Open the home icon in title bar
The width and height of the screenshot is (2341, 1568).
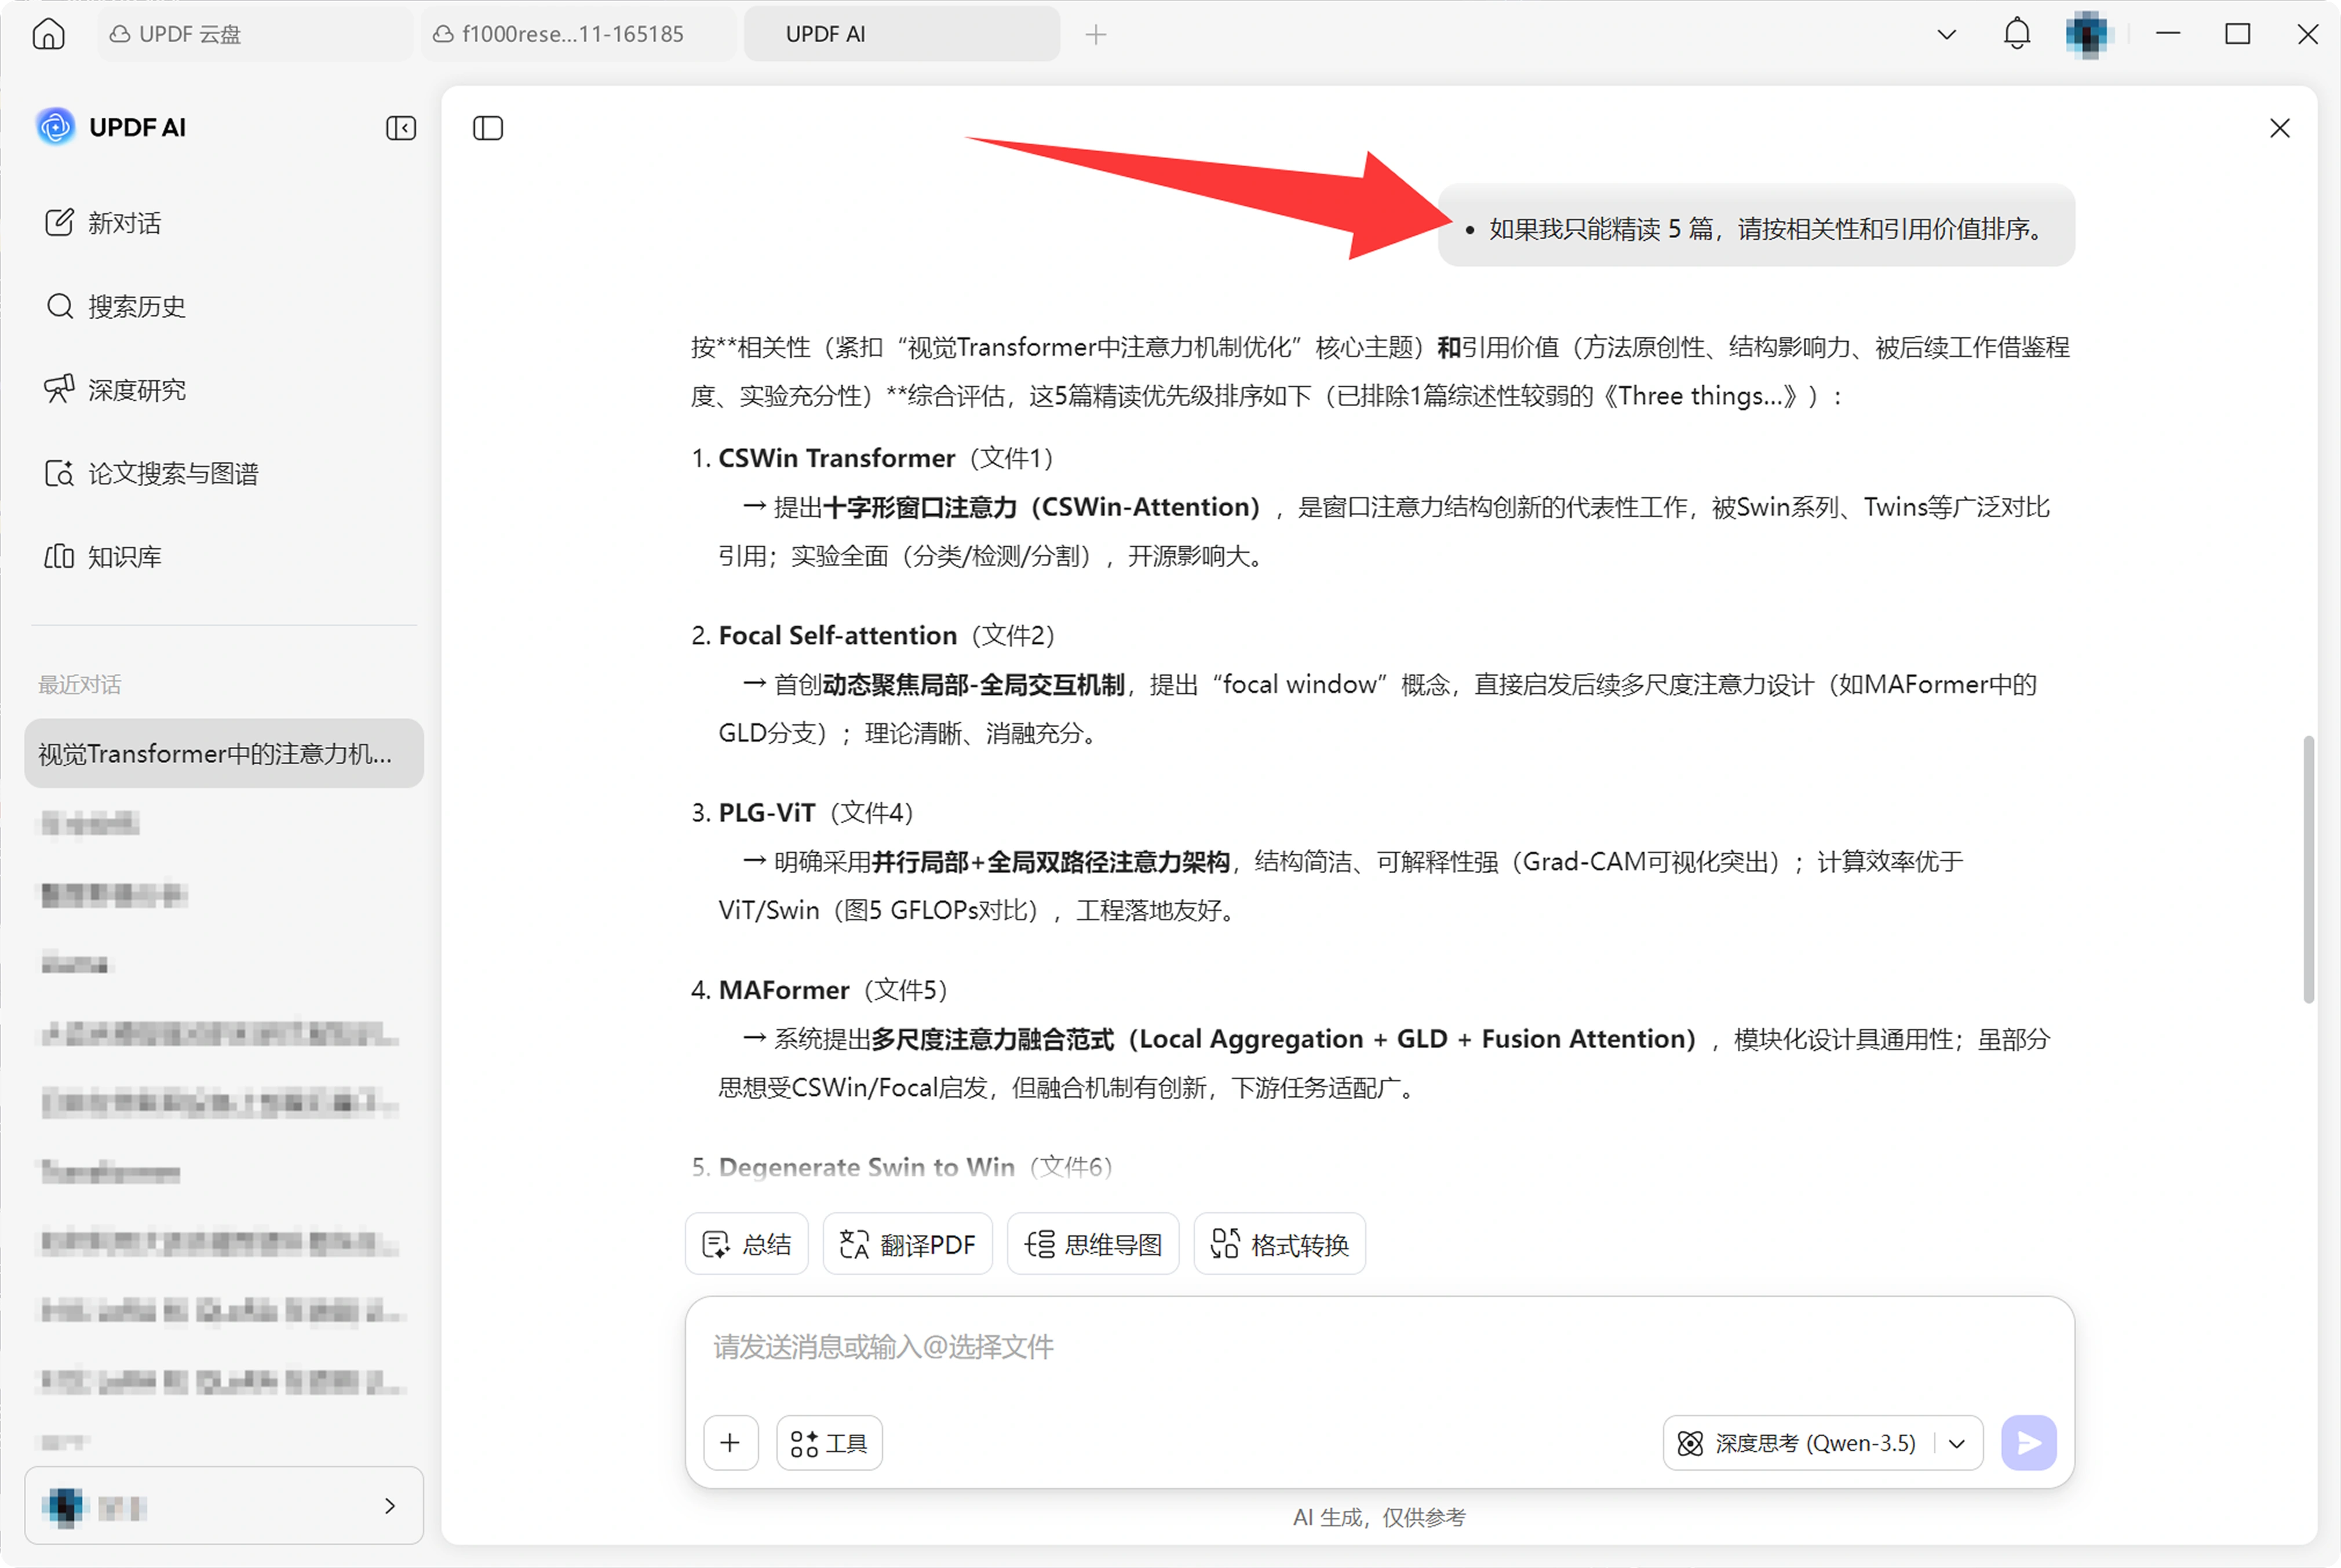click(x=48, y=34)
